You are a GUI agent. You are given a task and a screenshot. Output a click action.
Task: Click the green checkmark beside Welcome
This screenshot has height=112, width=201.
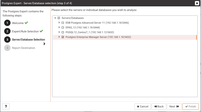(x=26, y=23)
